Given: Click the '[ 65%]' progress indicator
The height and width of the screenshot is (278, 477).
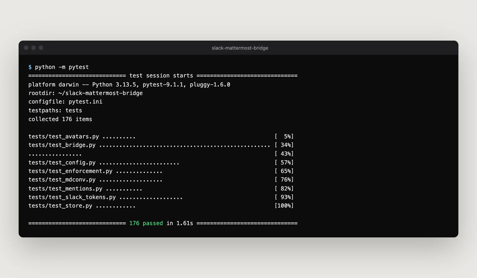Looking at the screenshot, I should coord(284,171).
